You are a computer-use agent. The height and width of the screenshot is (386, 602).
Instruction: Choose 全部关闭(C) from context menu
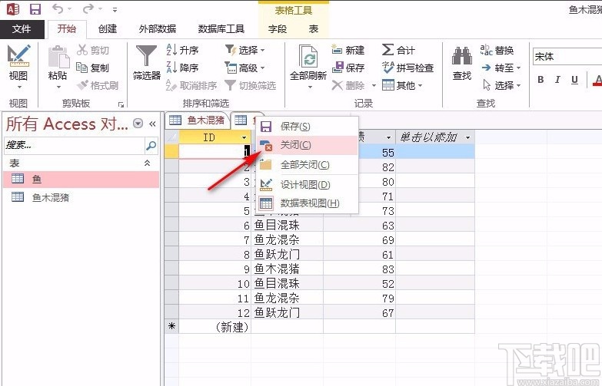pos(308,165)
